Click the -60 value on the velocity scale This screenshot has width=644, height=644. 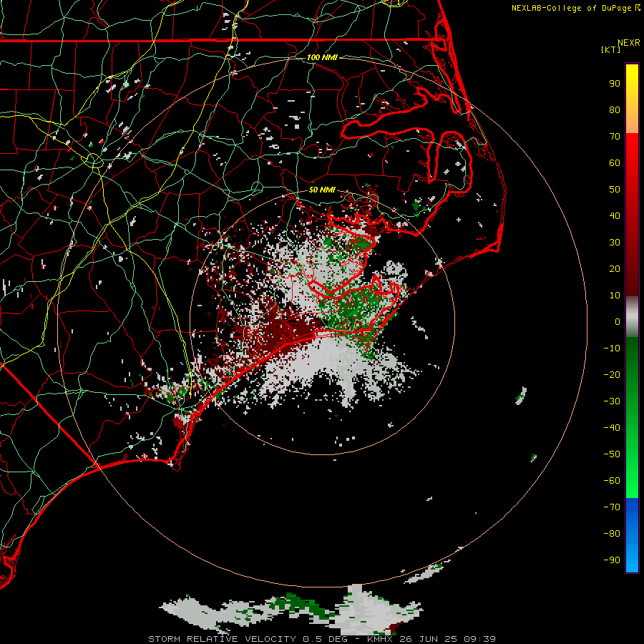coord(612,481)
